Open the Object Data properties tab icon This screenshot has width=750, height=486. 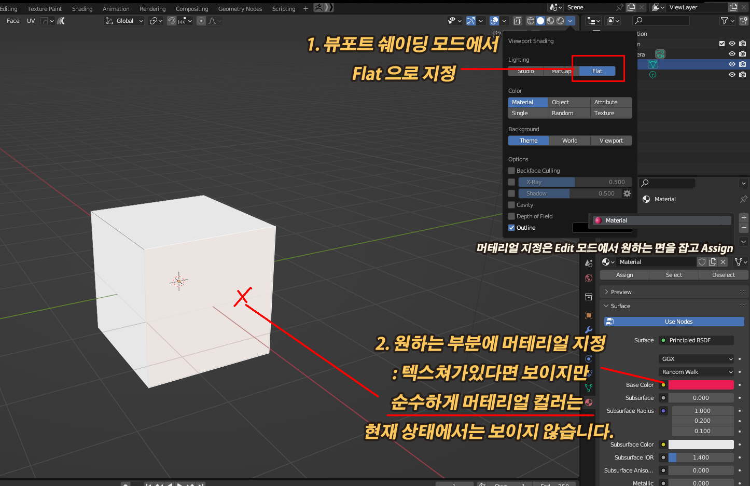click(x=589, y=387)
